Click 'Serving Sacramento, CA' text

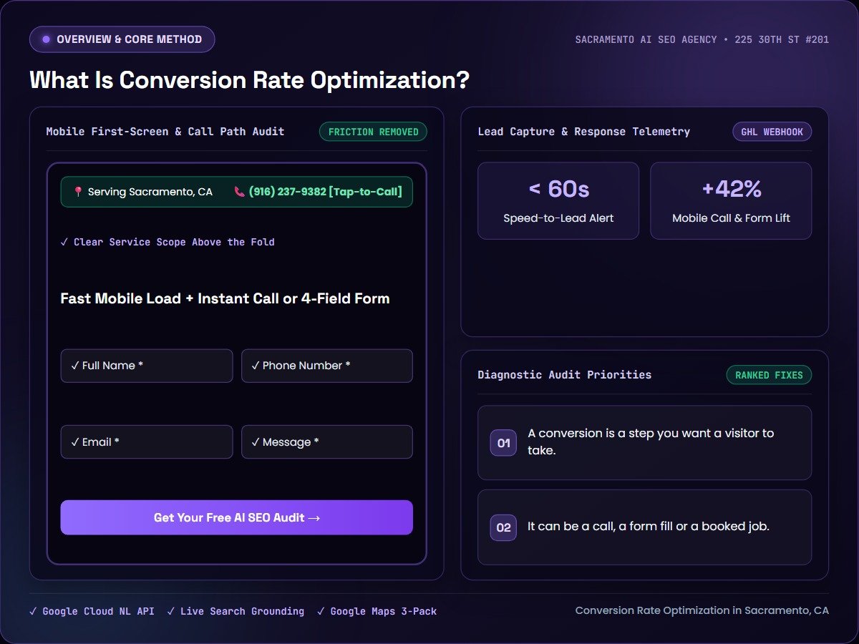coord(150,192)
